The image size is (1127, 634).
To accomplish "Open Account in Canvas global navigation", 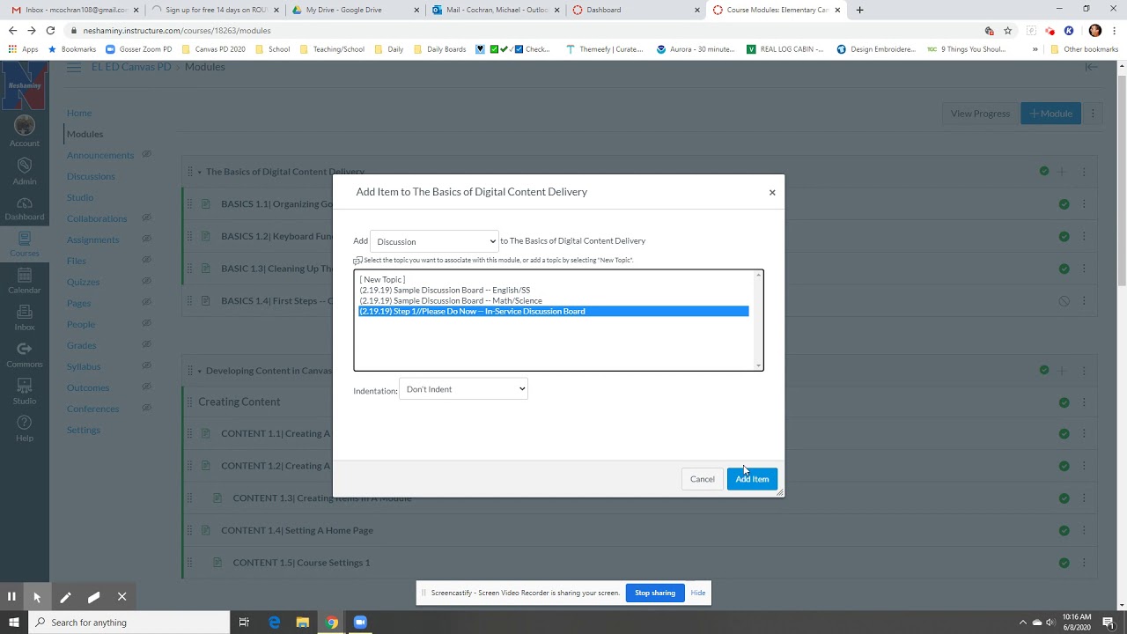I will pos(25,130).
